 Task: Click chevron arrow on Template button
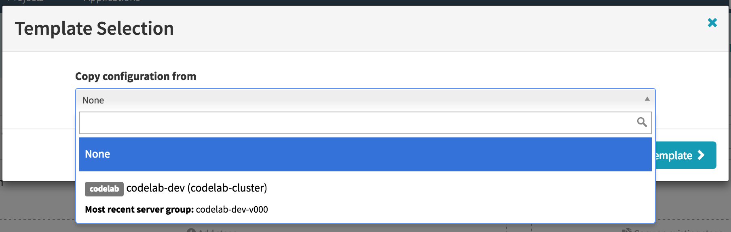click(x=701, y=155)
